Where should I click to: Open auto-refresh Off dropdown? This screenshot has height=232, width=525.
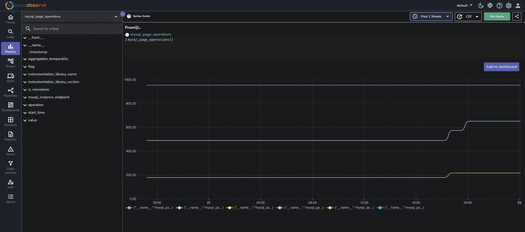coord(468,16)
